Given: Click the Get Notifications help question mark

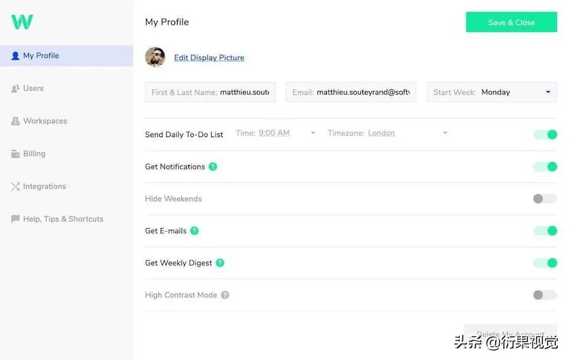Looking at the screenshot, I should pos(213,167).
